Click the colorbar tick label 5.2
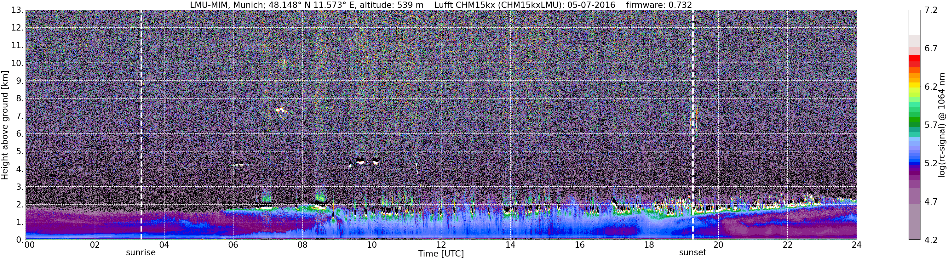This screenshot has width=948, height=260. [931, 163]
